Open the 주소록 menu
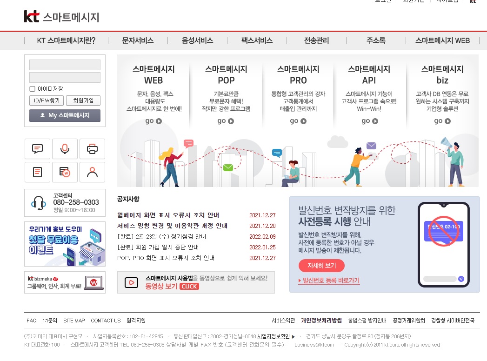This screenshot has height=361, width=487. 376,40
